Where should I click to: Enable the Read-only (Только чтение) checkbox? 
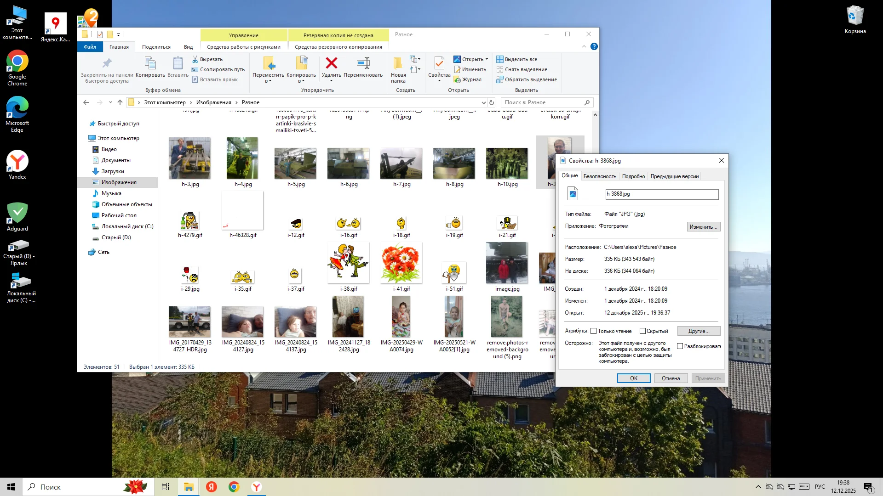[x=593, y=331]
